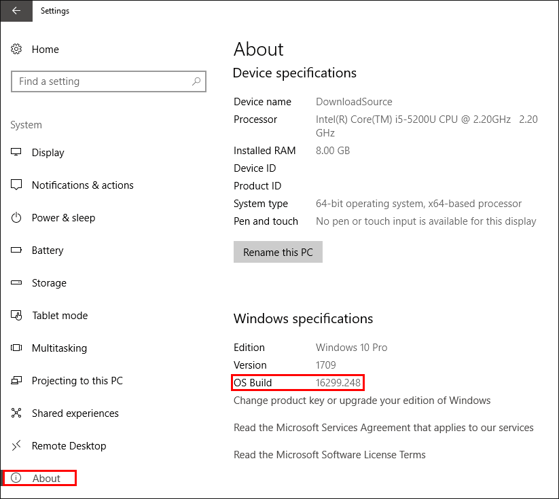Screen dimensions: 559x499
Task: Click device name value DownloadSource
Action: (354, 102)
